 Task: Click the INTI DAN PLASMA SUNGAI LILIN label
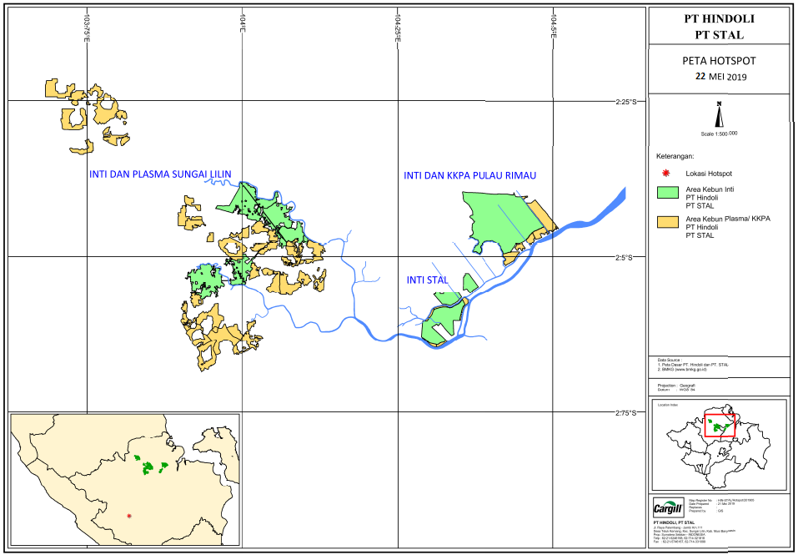[160, 174]
